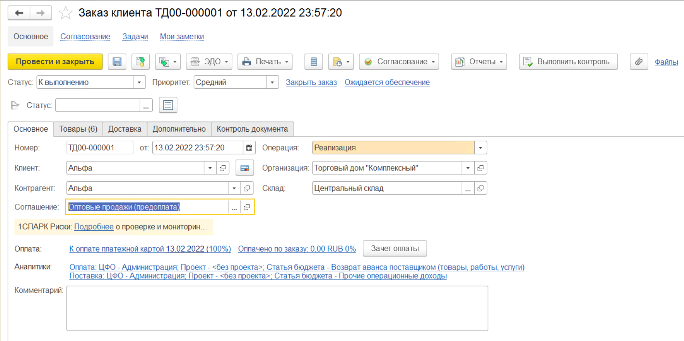Open the Печать menu button
This screenshot has width=684, height=341.
click(x=265, y=62)
